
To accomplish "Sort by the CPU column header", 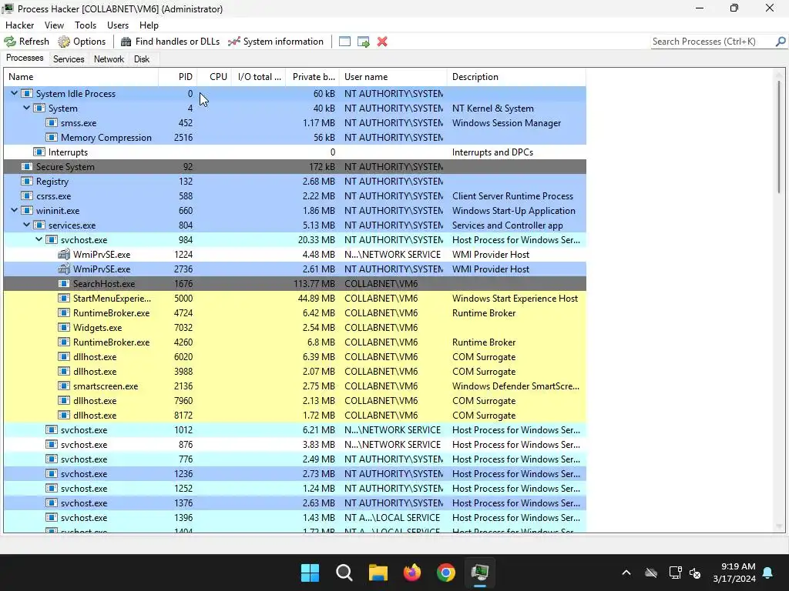I will point(214,77).
